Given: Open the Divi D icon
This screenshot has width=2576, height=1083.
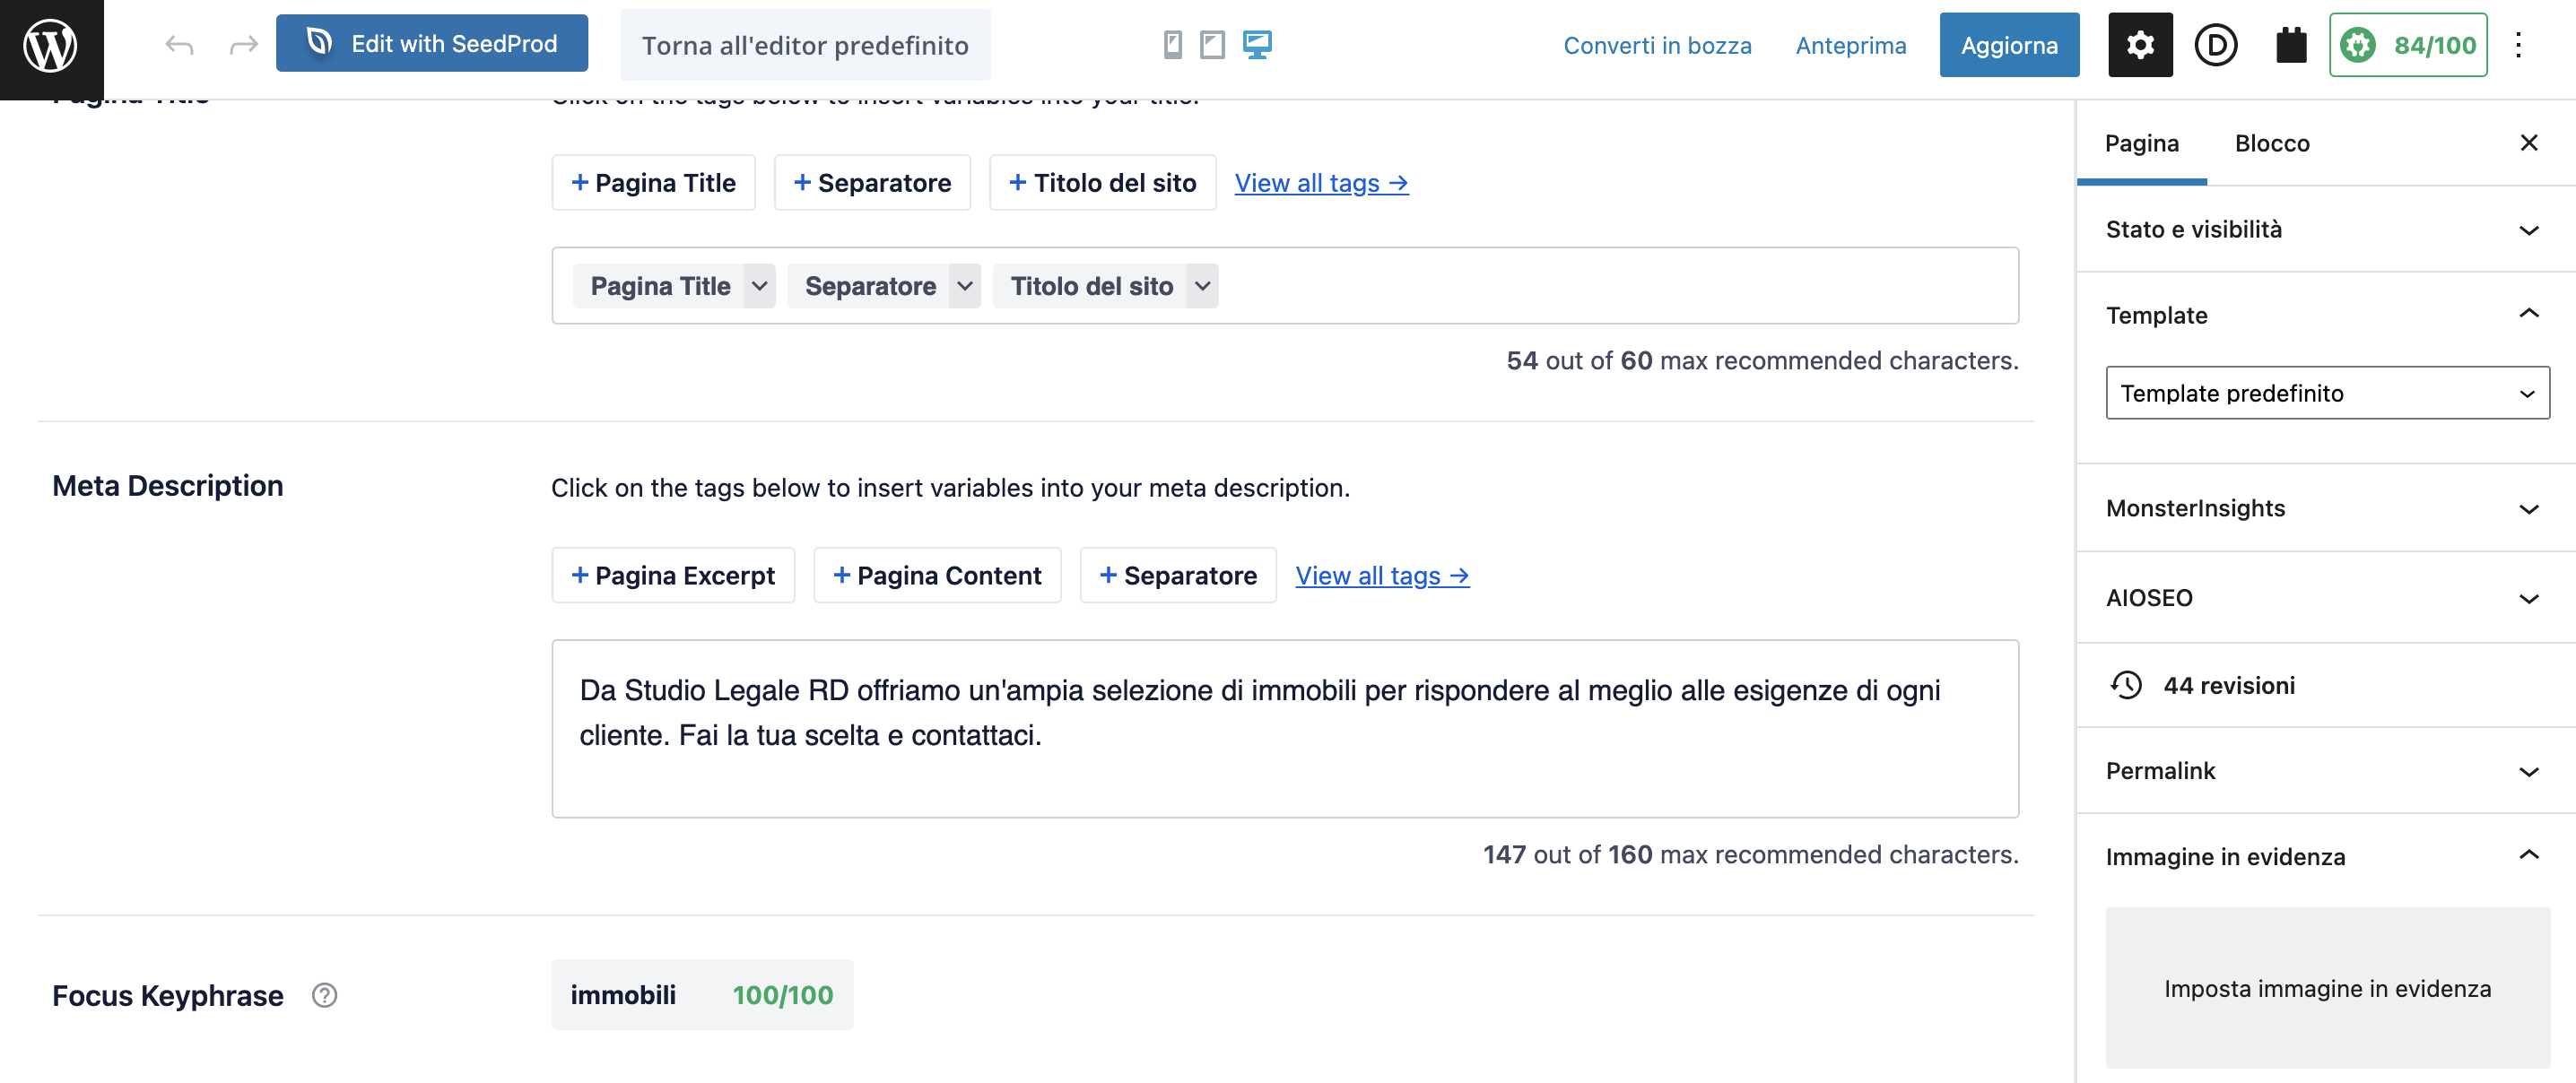Looking at the screenshot, I should point(2215,45).
